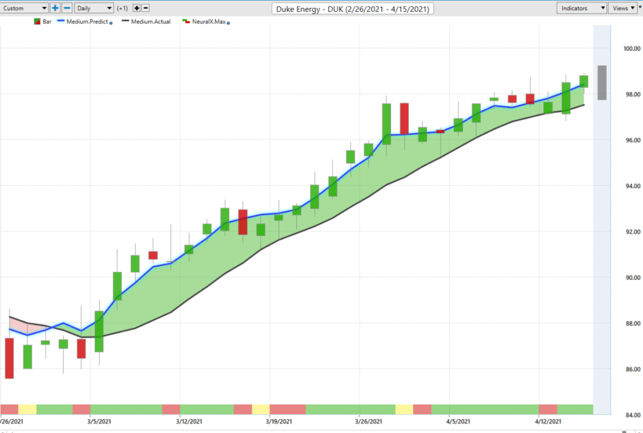Click the 3/5/2021 date axis label
The width and height of the screenshot is (643, 433).
pyautogui.click(x=99, y=422)
